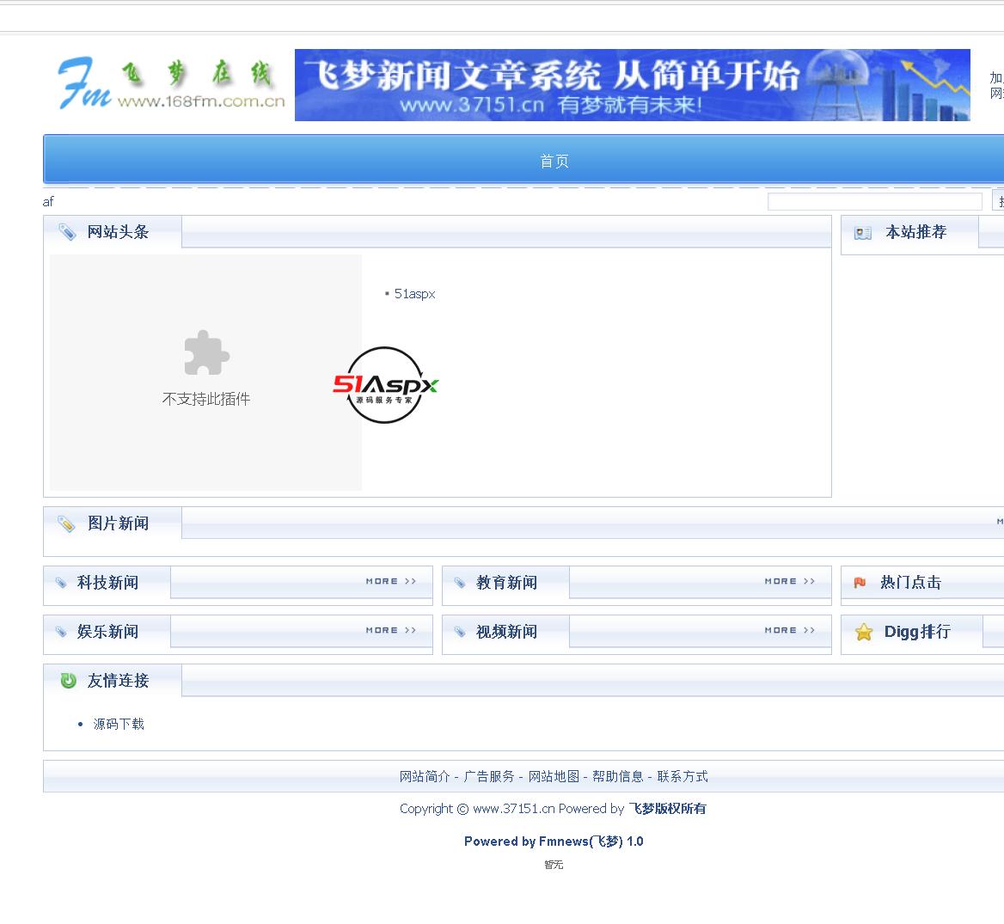
Task: Click the green refresh icon beside 友情连接
Action: click(x=68, y=681)
